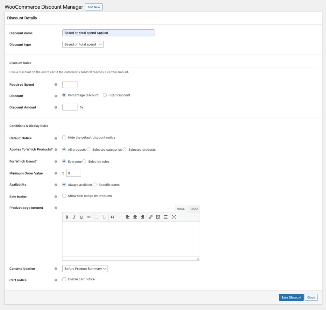Screen dimensions: 326x310
Task: Insert a horizontal line
Action: (x=120, y=217)
